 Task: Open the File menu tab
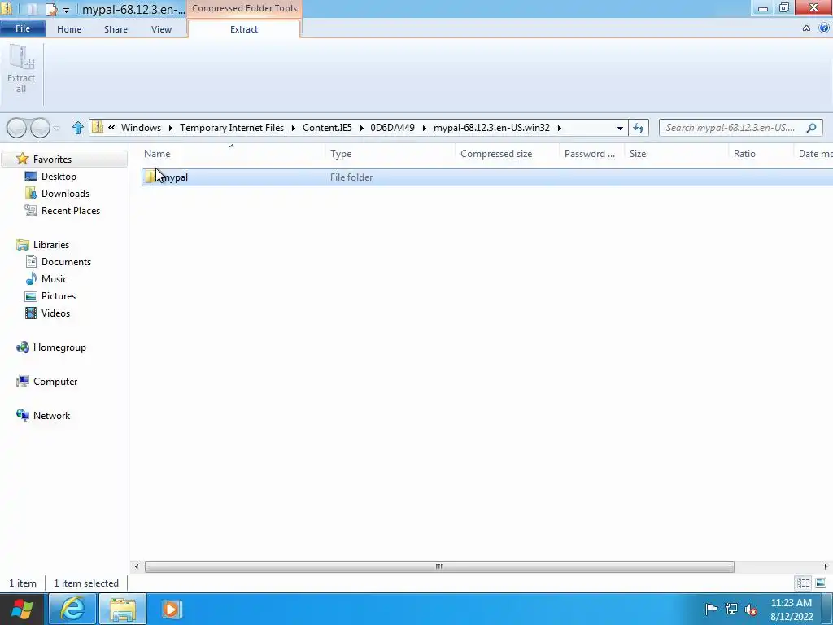point(22,28)
